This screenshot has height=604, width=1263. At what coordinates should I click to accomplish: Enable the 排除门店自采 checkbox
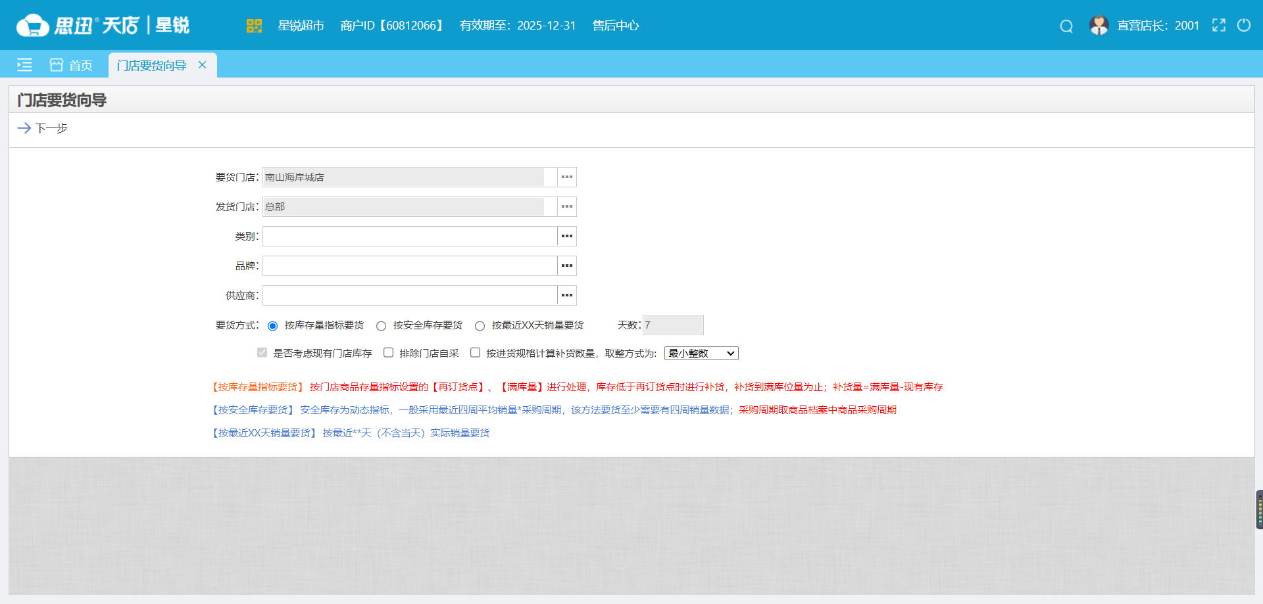(x=388, y=353)
